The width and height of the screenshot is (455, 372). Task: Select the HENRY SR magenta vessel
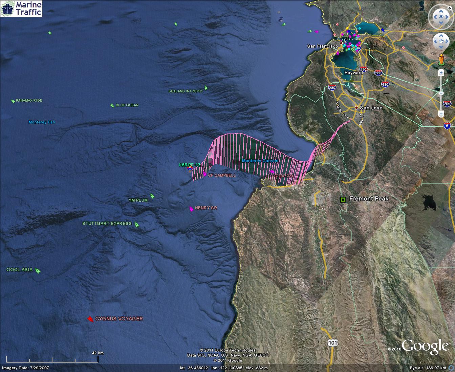[191, 209]
